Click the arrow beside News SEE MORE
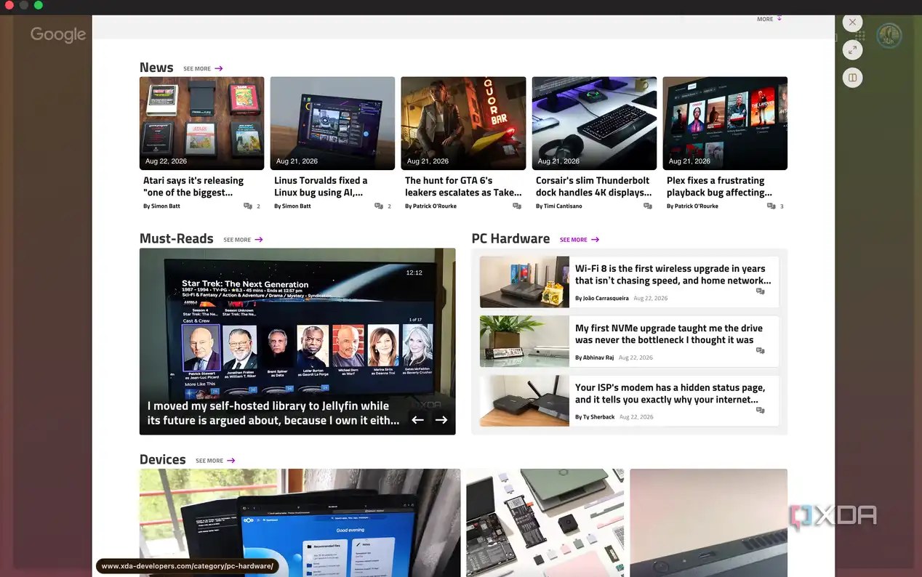 click(x=219, y=68)
